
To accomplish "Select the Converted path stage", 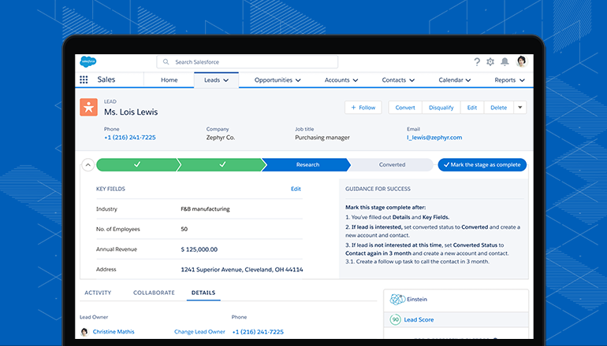I will pyautogui.click(x=392, y=165).
